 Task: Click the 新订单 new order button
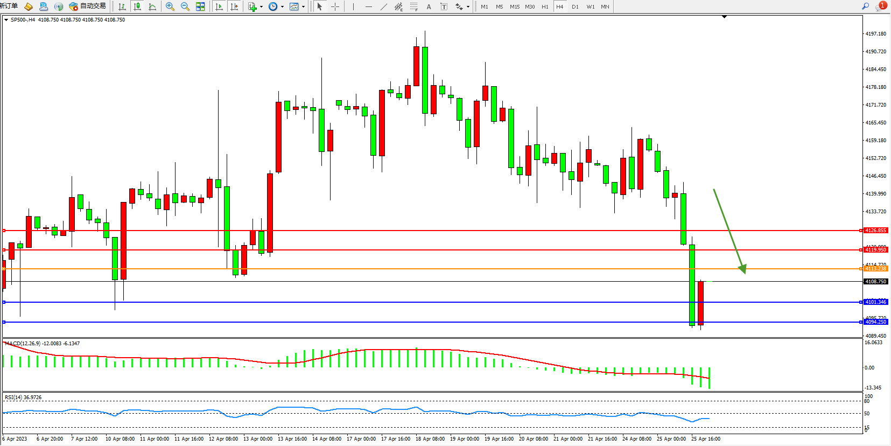[9, 6]
